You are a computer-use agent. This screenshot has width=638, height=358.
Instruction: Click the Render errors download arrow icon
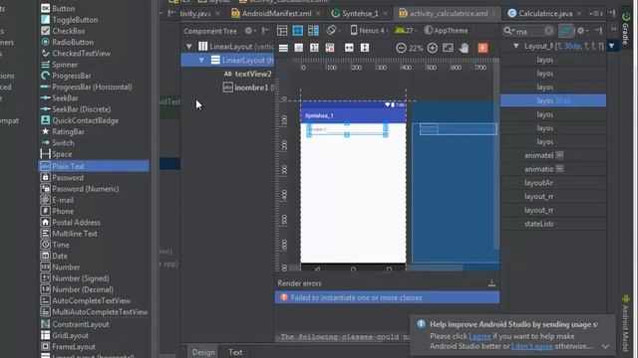point(491,282)
